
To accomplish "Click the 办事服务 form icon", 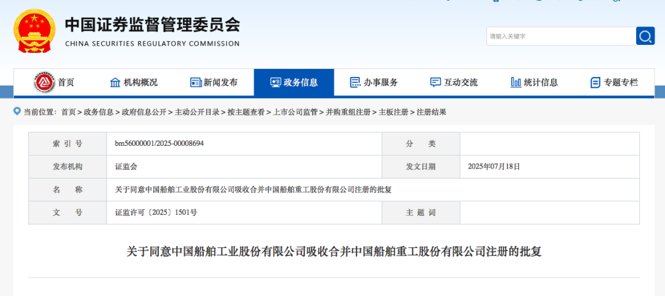I will [x=355, y=82].
